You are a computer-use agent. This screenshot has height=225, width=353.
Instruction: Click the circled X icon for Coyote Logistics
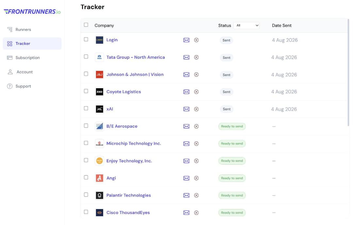[196, 92]
